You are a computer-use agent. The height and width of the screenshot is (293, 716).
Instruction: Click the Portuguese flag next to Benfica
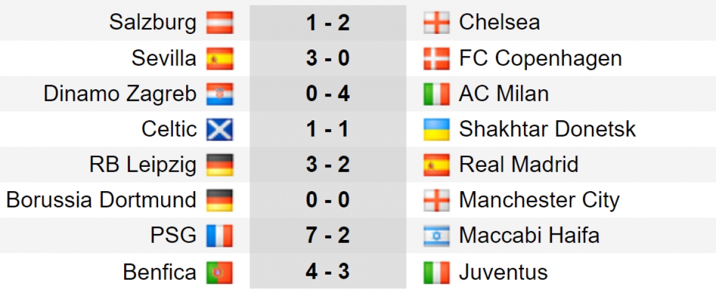pos(220,272)
